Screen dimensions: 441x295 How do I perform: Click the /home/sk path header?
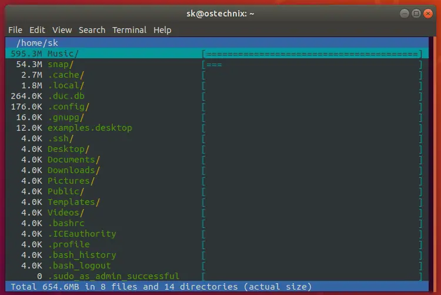pos(37,43)
